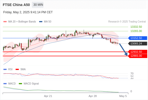Click the FTSE China A50 title
The image size is (148, 100).
point(16,5)
